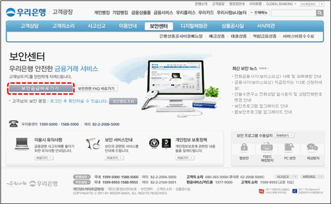Open the 고객상담 tab
The width and height of the screenshot is (331, 204).
click(x=29, y=26)
